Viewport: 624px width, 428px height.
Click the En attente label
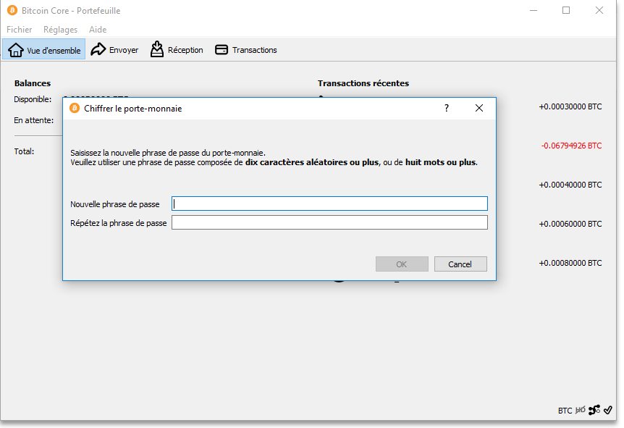(x=34, y=120)
